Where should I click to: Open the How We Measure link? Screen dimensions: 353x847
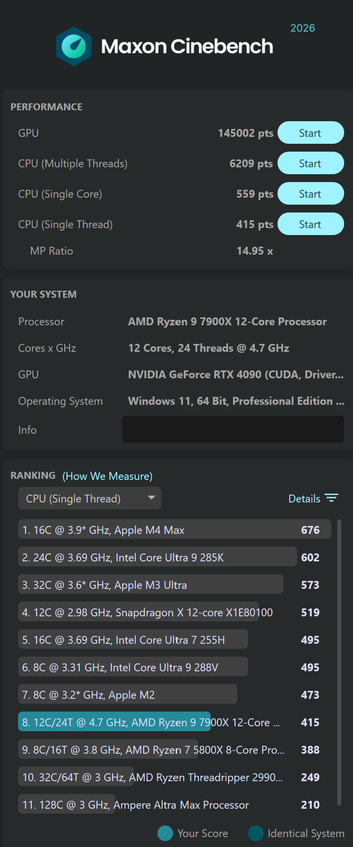coord(107,476)
